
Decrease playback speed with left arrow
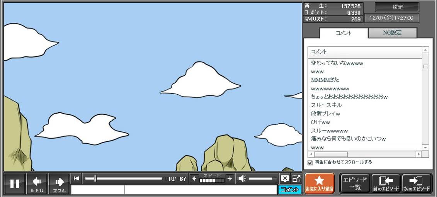194,178
